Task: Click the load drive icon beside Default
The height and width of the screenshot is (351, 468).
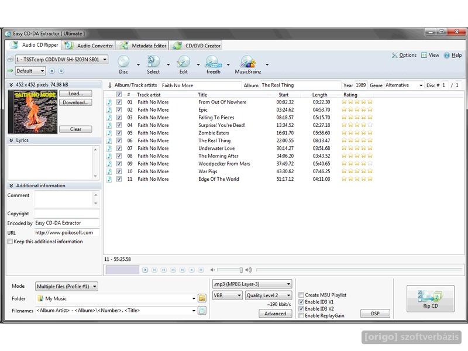Action: (61, 71)
